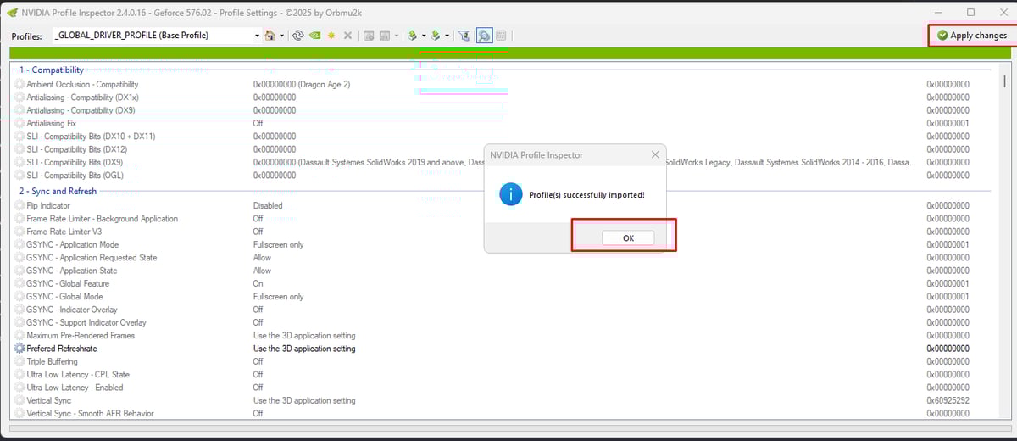The height and width of the screenshot is (441, 1017).
Task: Open the export profiles dropdown arrow
Action: pos(423,36)
